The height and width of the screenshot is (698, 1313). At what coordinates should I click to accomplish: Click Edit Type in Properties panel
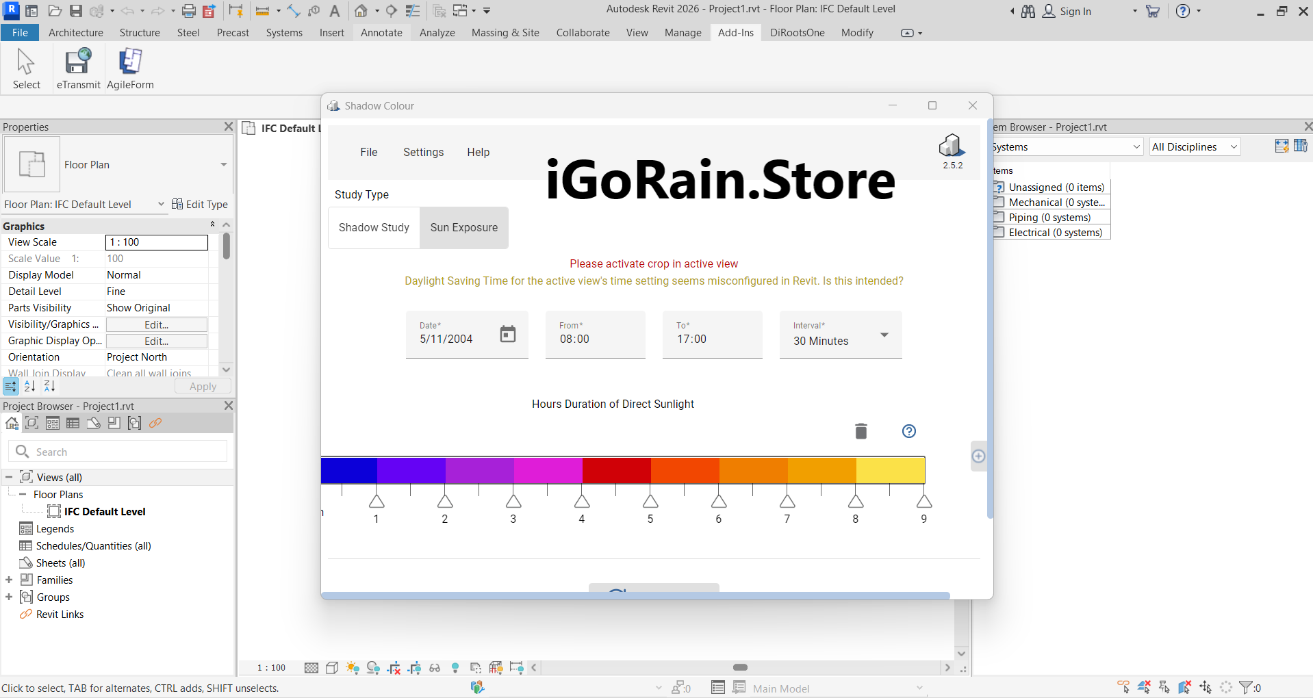tap(199, 205)
